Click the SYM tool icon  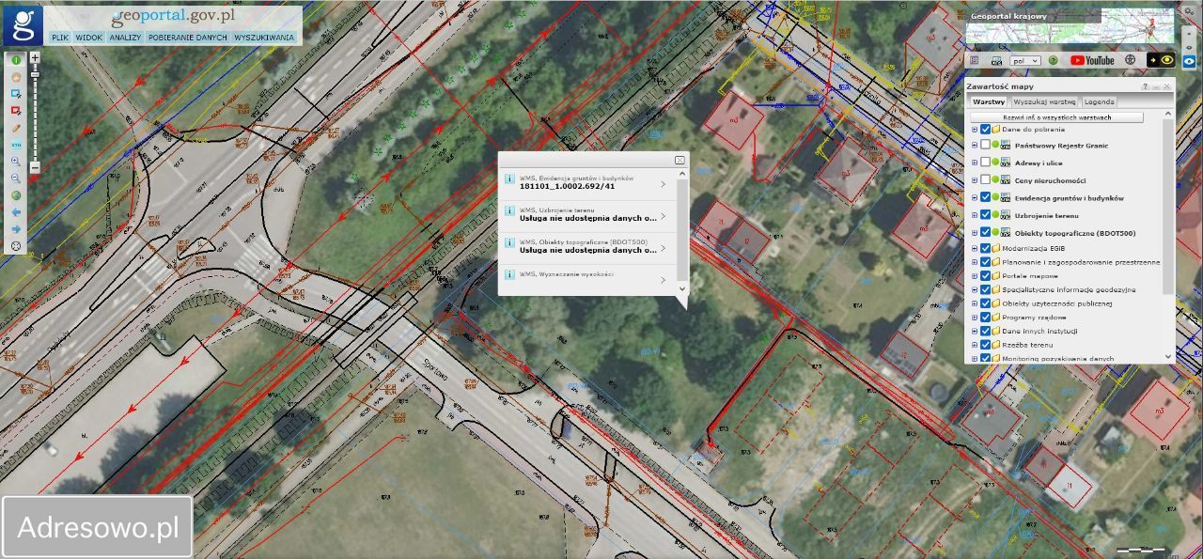[x=16, y=145]
